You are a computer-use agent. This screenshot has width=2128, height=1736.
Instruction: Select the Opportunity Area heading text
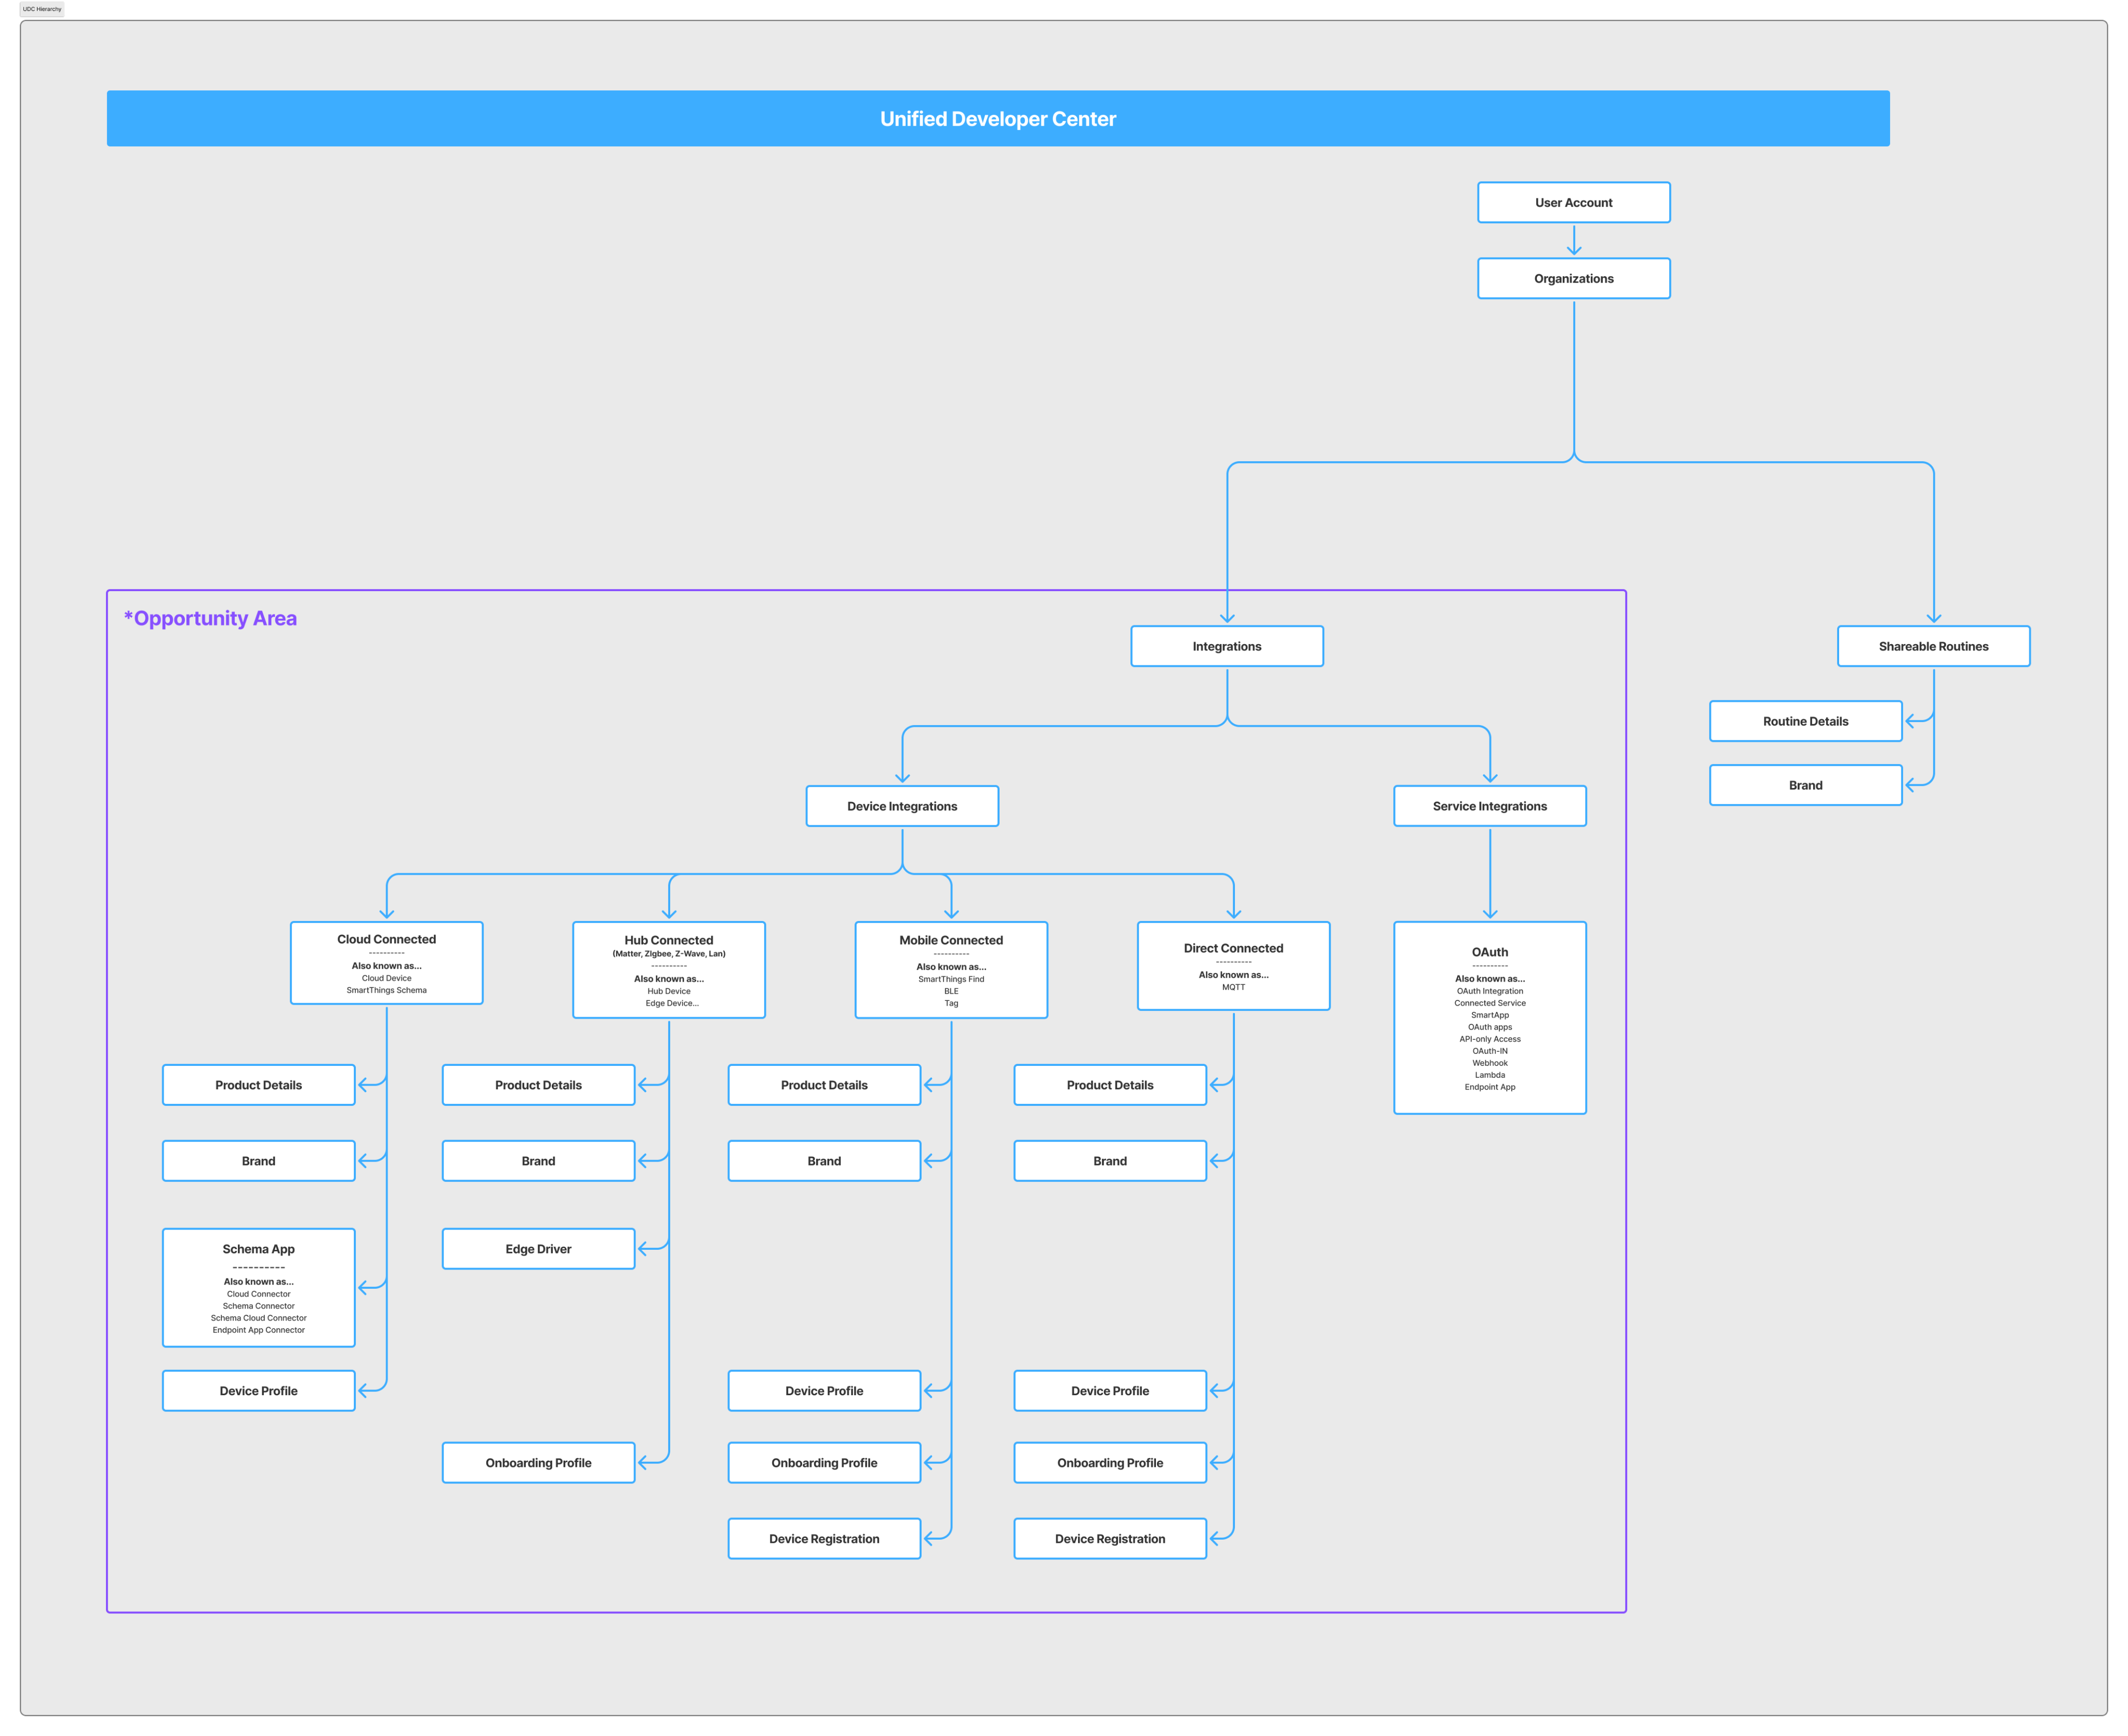pos(210,618)
